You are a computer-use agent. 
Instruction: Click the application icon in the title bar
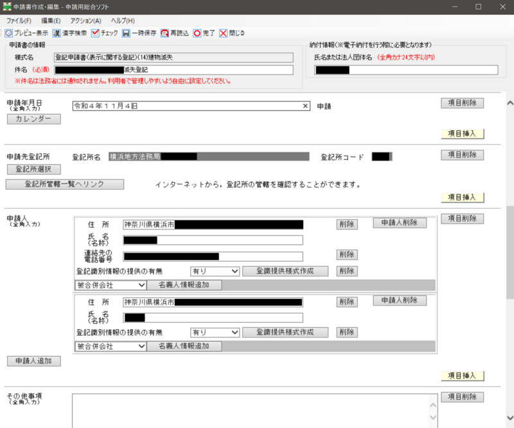[x=6, y=6]
